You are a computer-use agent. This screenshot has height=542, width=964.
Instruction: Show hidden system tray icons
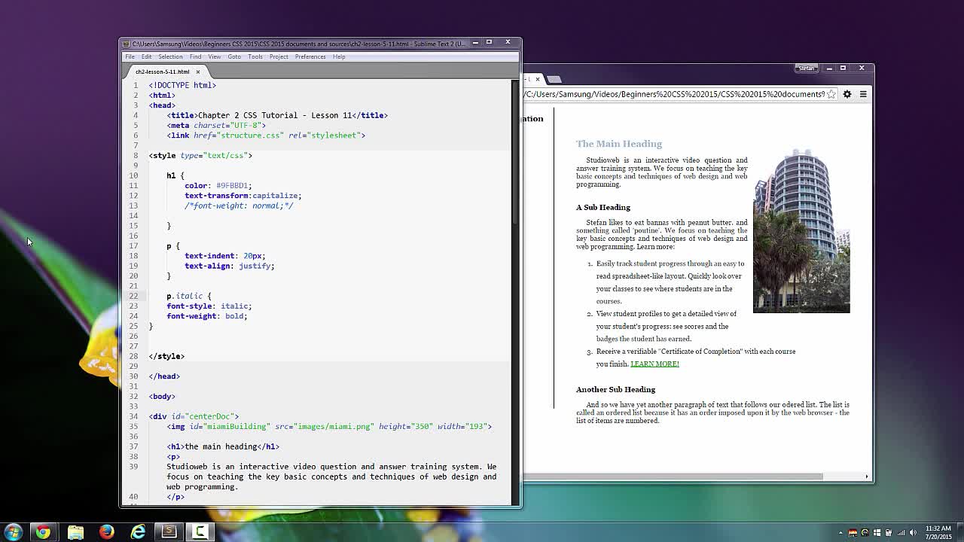click(x=840, y=533)
